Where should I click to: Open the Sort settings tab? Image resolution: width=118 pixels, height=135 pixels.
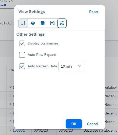pyautogui.click(x=23, y=23)
